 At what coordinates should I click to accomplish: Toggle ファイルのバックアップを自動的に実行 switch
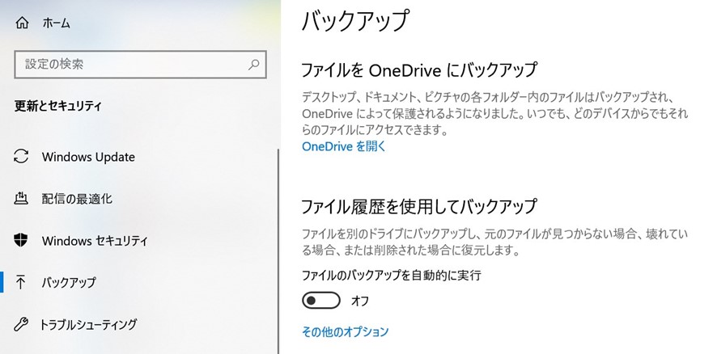click(321, 300)
